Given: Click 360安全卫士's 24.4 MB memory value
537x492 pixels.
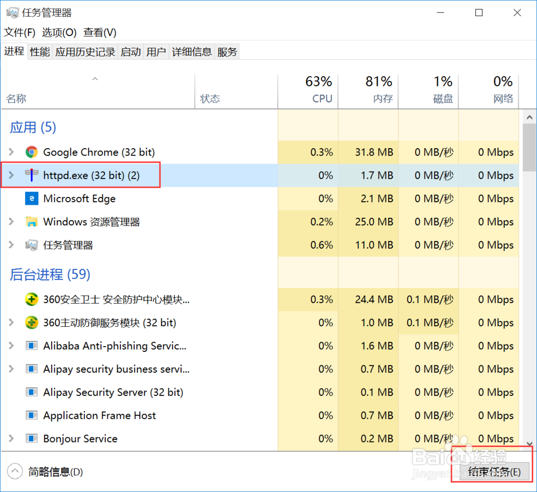Looking at the screenshot, I should coord(374,299).
